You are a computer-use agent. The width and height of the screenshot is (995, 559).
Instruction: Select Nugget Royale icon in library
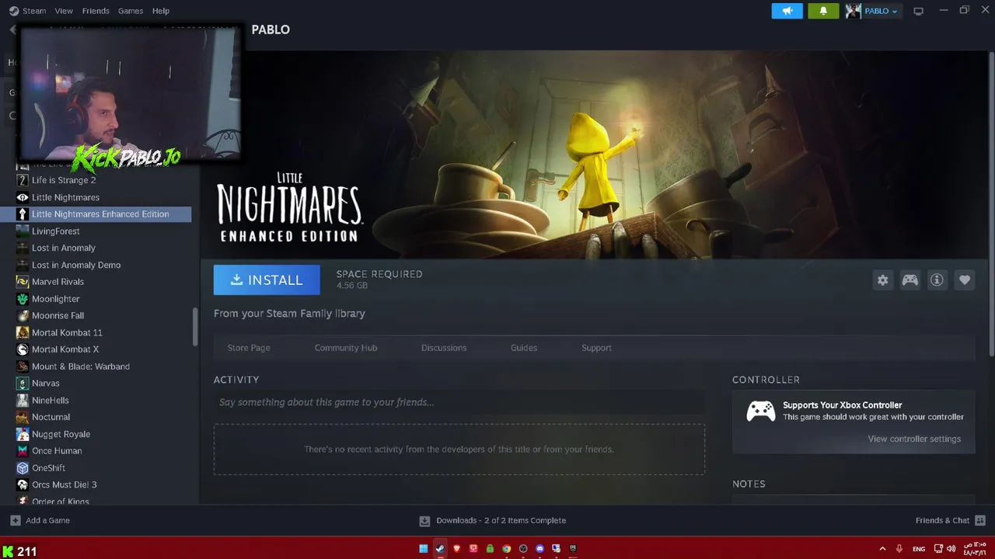click(23, 434)
